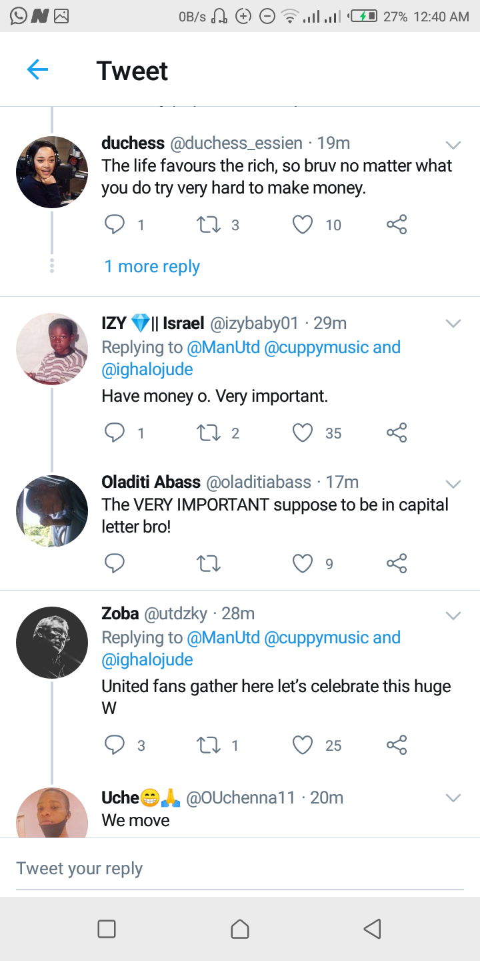Like duchess's tweet with the heart icon
The width and height of the screenshot is (480, 961).
click(303, 225)
